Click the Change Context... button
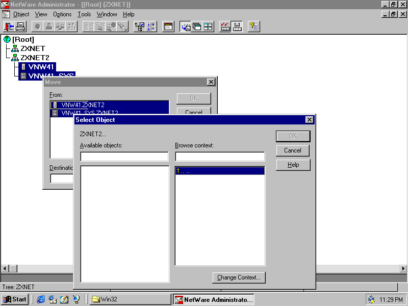The height and width of the screenshot is (306, 408). pos(239,277)
